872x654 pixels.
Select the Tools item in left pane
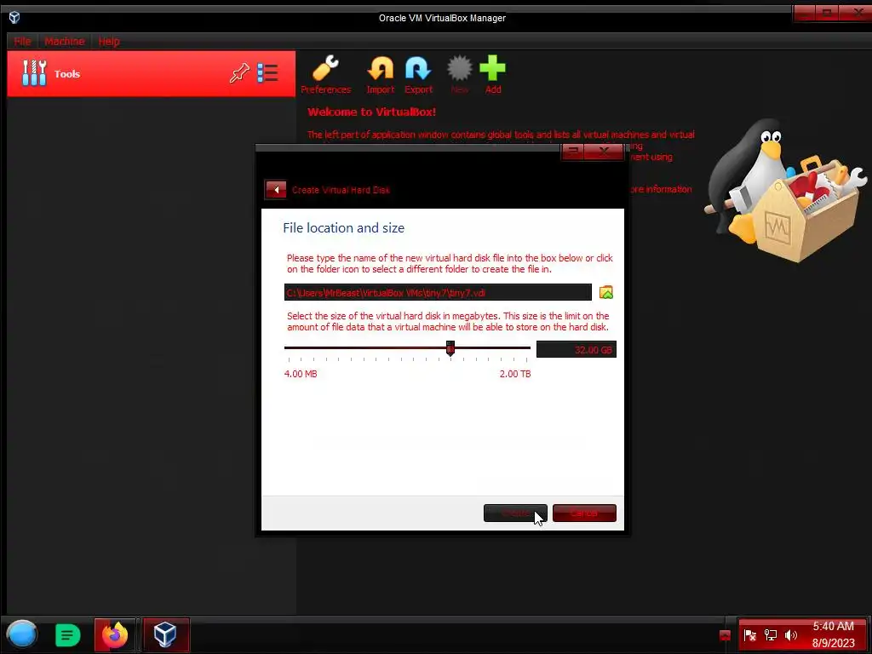click(151, 73)
